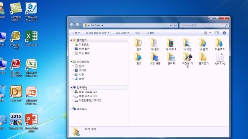Viewport: 248px width, 139px height.
Task: Expand the 네트워크 tree node
Action: click(x=71, y=109)
